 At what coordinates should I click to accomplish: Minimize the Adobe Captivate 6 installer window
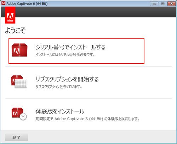click(154, 4)
